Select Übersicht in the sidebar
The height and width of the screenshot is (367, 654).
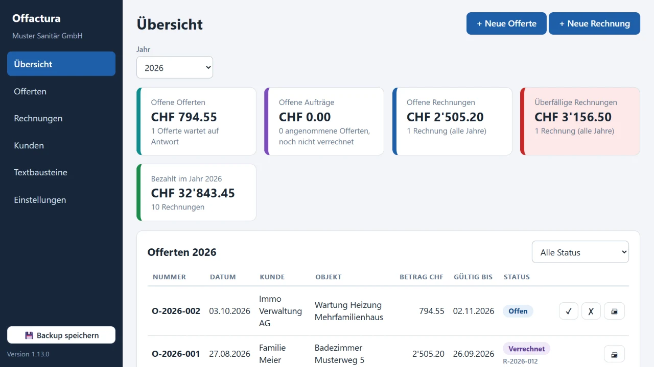click(x=61, y=64)
